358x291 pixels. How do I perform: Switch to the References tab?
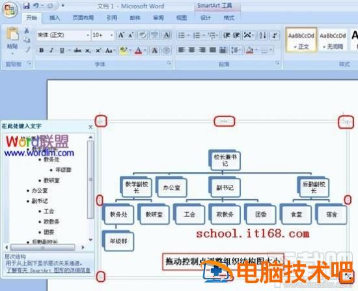[112, 18]
